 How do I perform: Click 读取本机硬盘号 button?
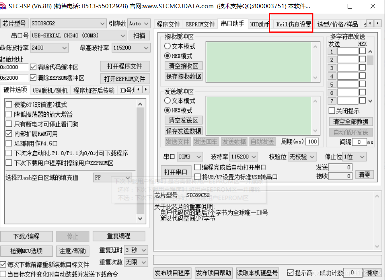[x=257, y=273]
